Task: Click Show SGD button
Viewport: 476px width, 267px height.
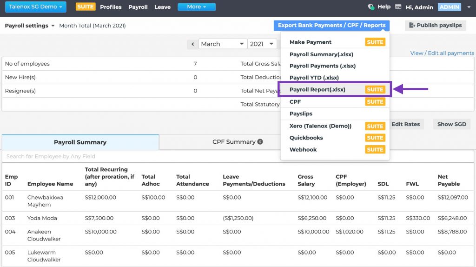Action: [x=452, y=124]
